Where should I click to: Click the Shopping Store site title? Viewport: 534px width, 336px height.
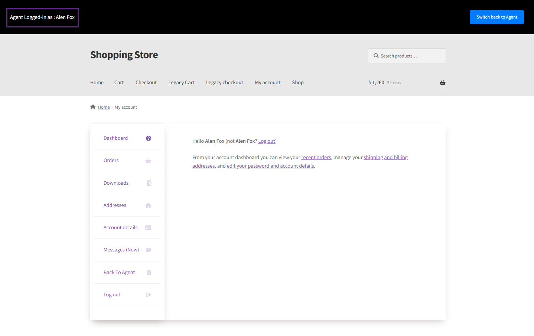(x=124, y=55)
